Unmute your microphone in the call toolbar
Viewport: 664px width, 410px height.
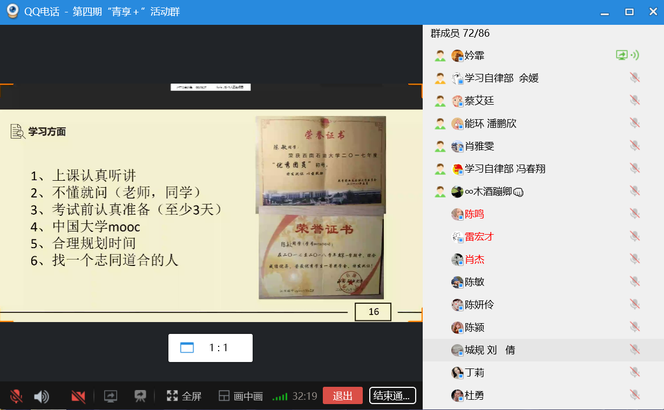[x=16, y=397]
